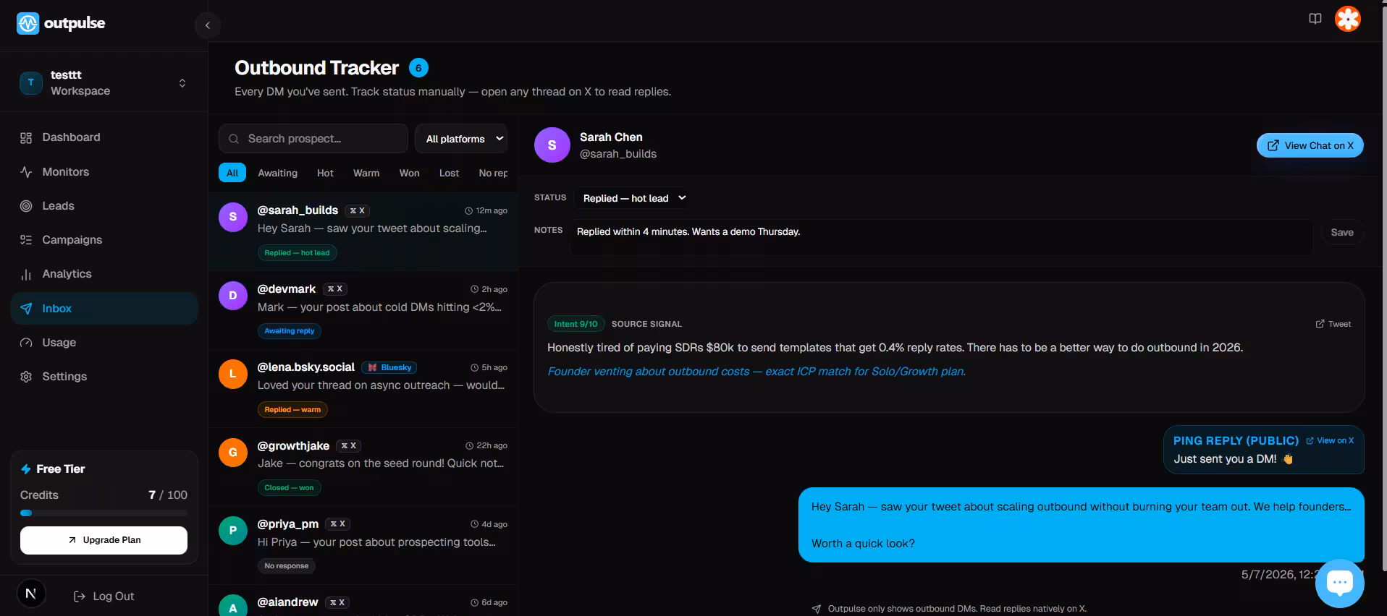
Task: Collapse the sidebar with the arrow button
Action: [x=208, y=25]
